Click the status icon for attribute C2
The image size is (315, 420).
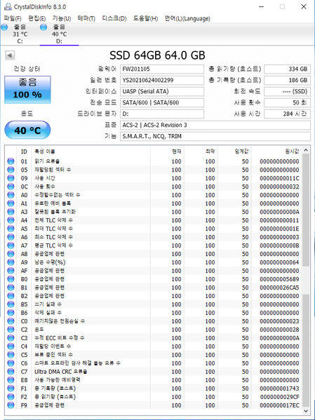click(x=11, y=330)
